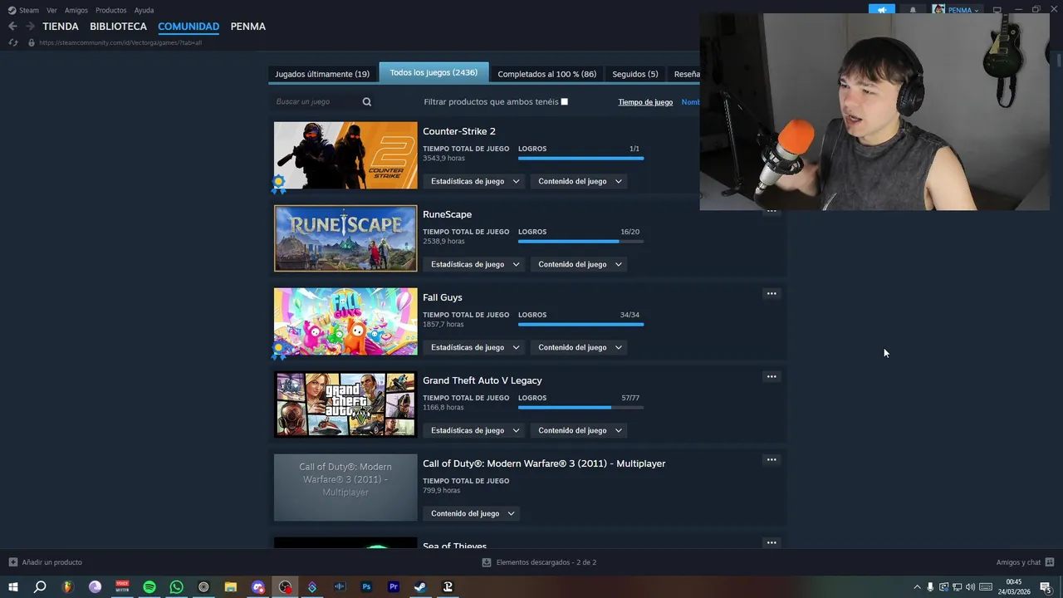This screenshot has height=598, width=1063.
Task: Open Discord from the taskbar
Action: click(x=258, y=587)
